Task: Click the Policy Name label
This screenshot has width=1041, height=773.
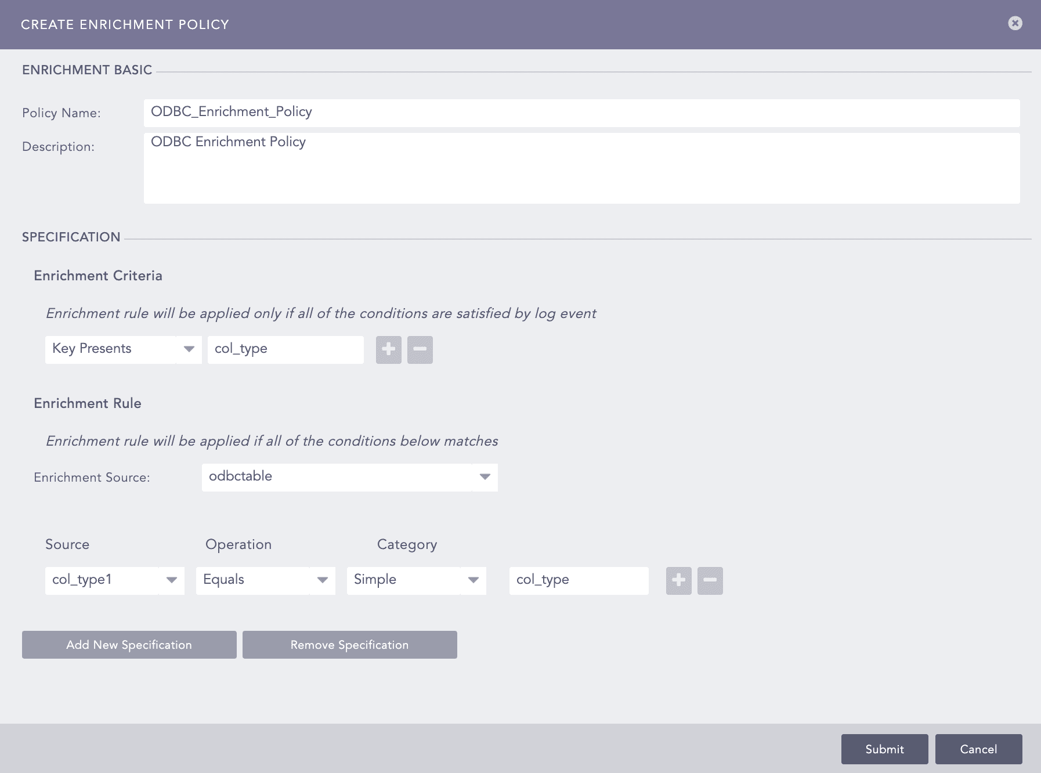Action: [x=62, y=113]
